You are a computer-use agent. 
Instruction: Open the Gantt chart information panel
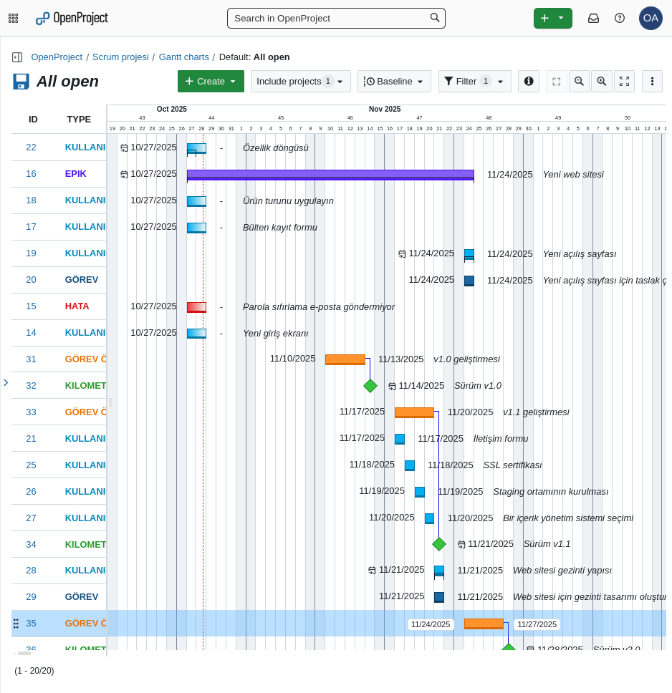[x=529, y=81]
